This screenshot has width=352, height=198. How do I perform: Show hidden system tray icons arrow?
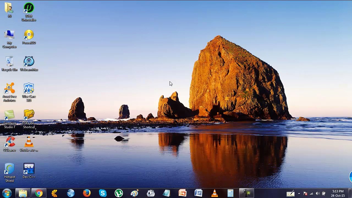pos(299,194)
